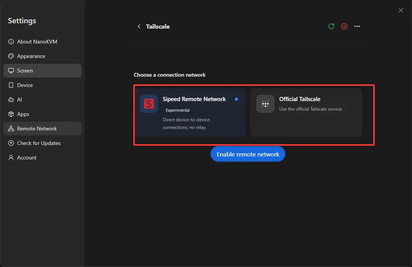Click 'Use the official Tailscale service.' text

pyautogui.click(x=311, y=109)
